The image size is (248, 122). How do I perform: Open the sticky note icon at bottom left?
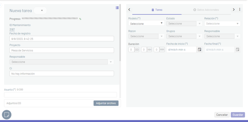[7, 115]
